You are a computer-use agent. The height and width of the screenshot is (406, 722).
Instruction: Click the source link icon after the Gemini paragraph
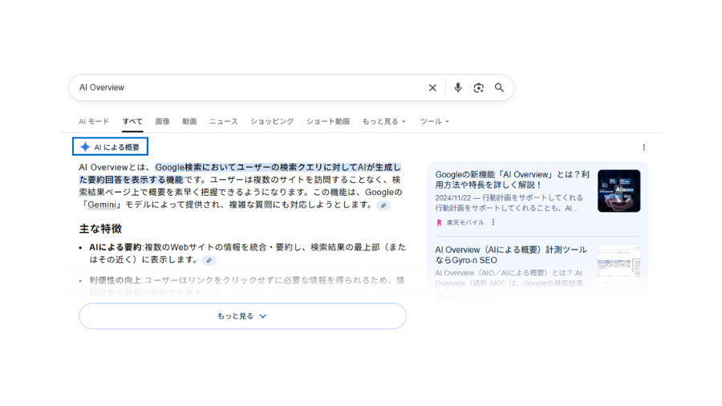tap(383, 205)
